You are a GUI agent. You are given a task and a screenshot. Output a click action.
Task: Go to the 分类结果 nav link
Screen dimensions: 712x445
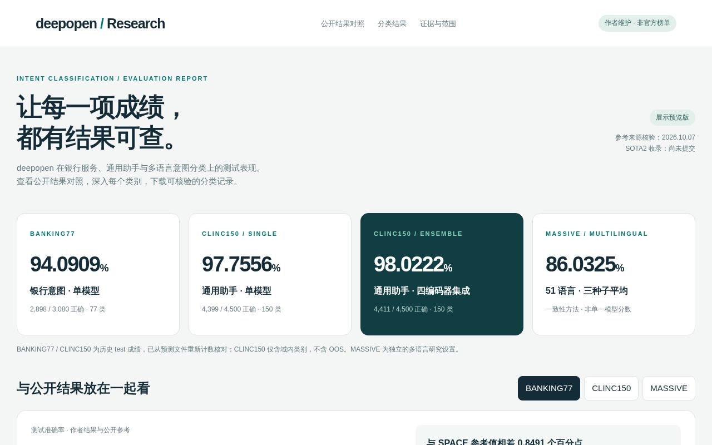392,24
